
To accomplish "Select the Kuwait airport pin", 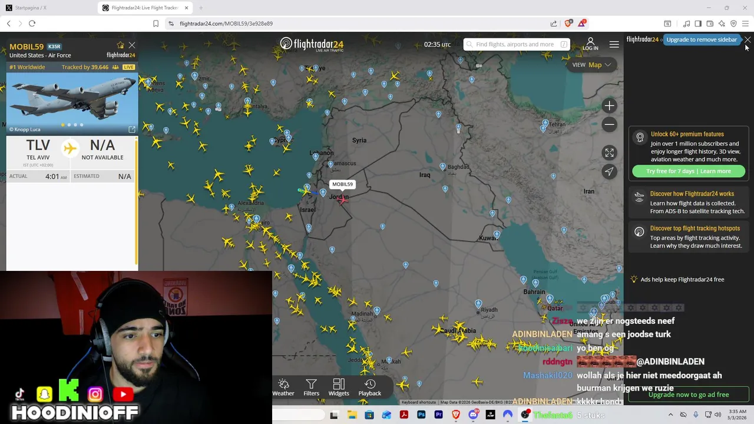I will (x=497, y=235).
